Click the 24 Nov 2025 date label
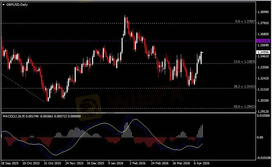The width and height of the screenshot is (272, 167). [x=74, y=163]
